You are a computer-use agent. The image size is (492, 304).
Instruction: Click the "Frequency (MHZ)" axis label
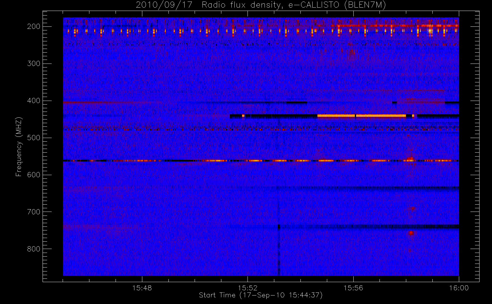[19, 147]
